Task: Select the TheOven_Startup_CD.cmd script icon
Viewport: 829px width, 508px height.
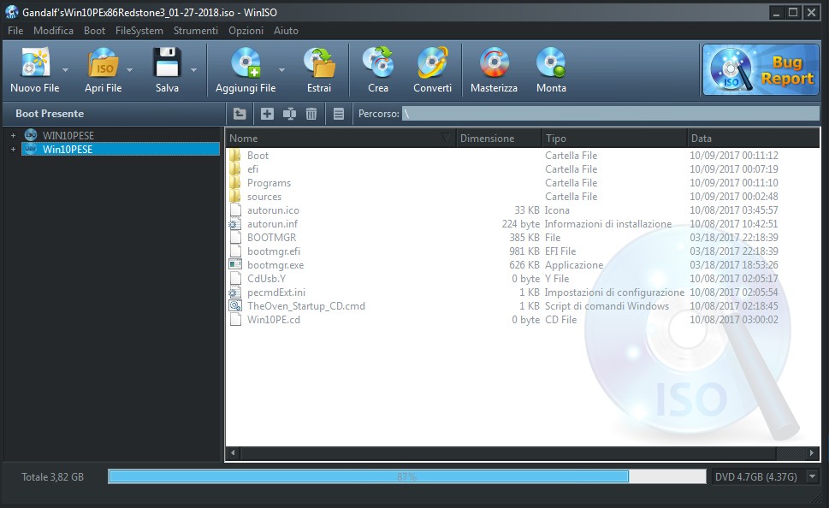Action: point(235,306)
